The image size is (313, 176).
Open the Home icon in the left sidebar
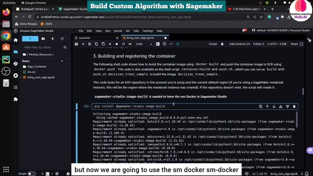click(x=16, y=40)
